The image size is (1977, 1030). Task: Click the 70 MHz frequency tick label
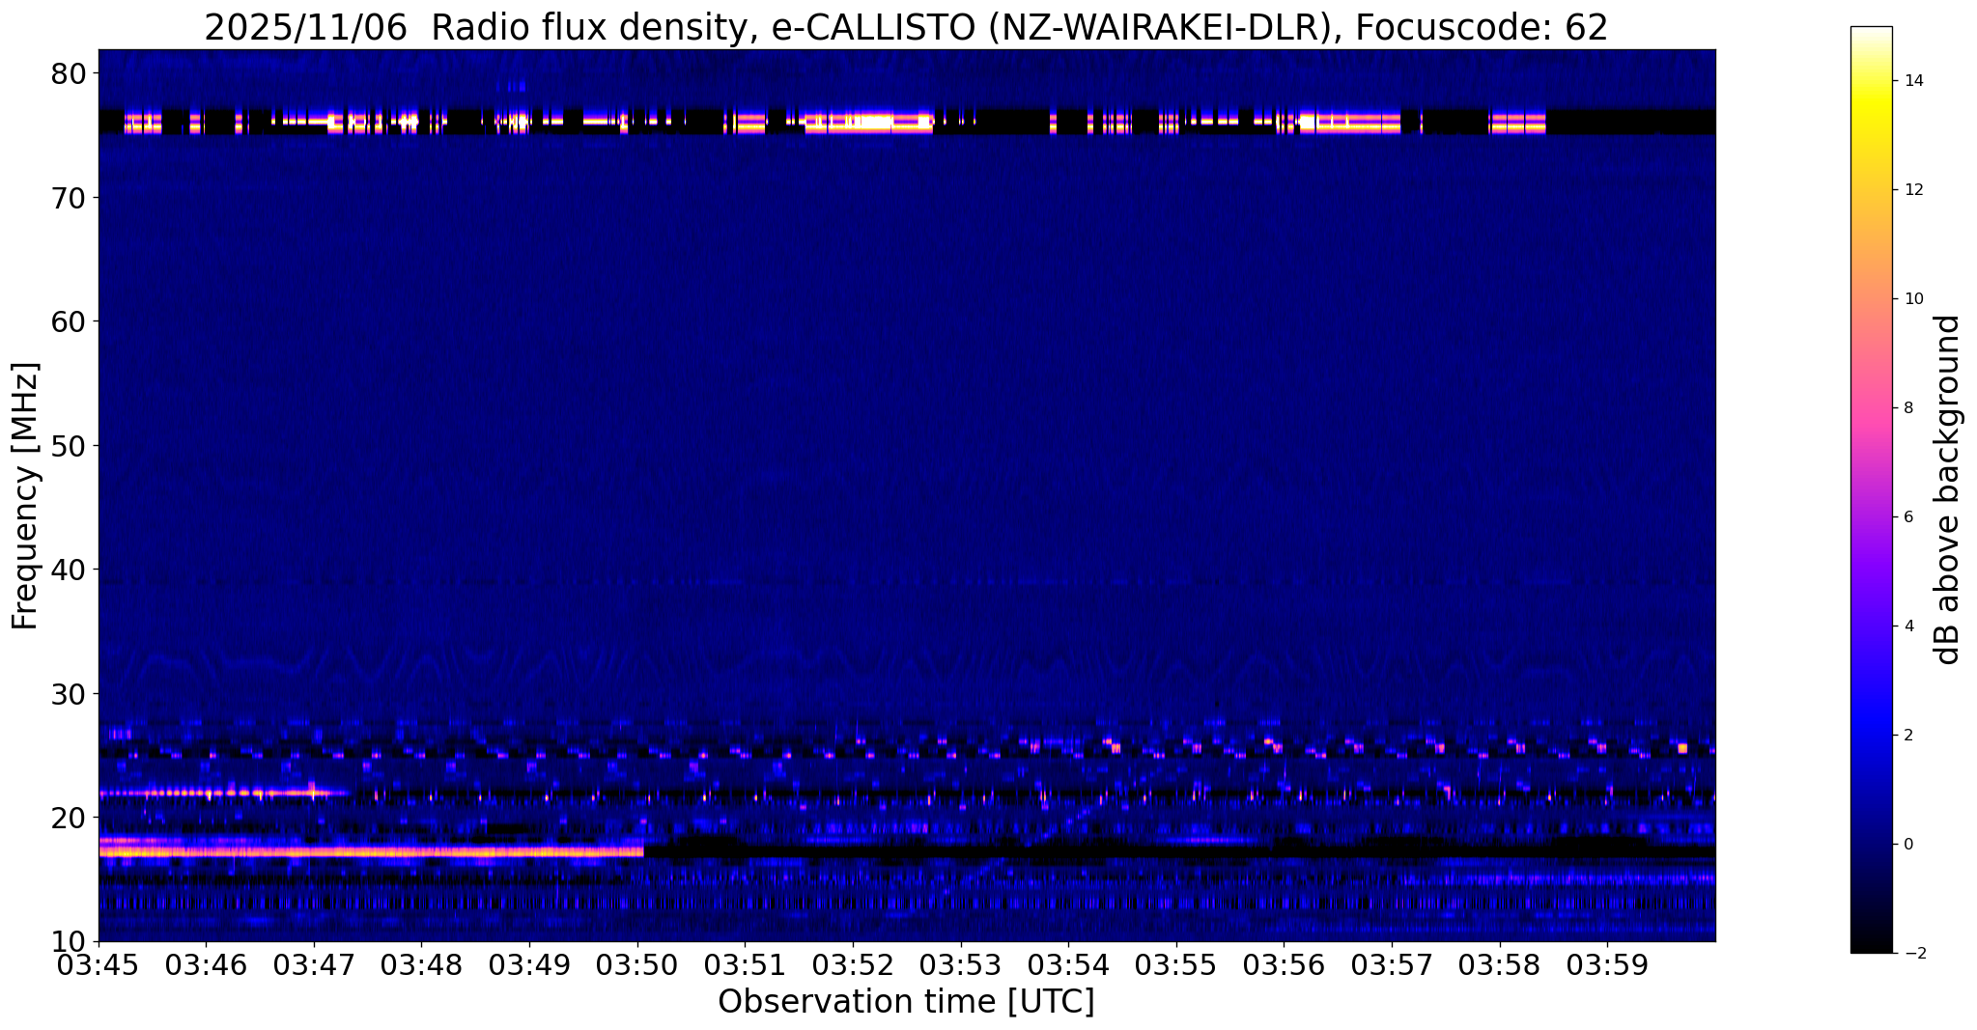[69, 197]
